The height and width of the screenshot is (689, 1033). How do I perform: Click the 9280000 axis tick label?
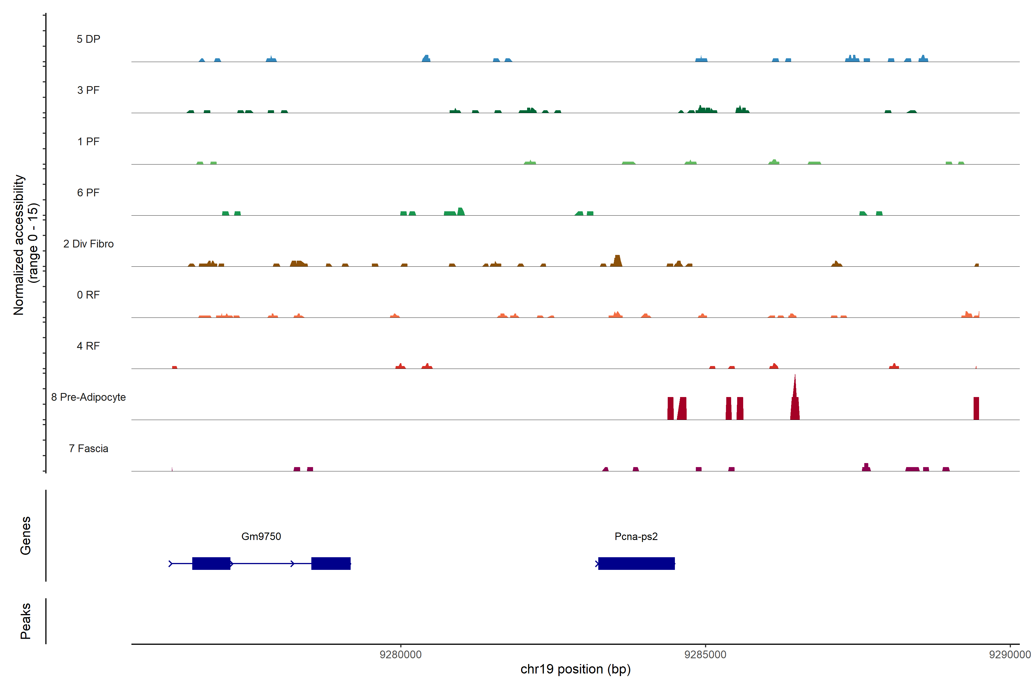pos(401,654)
